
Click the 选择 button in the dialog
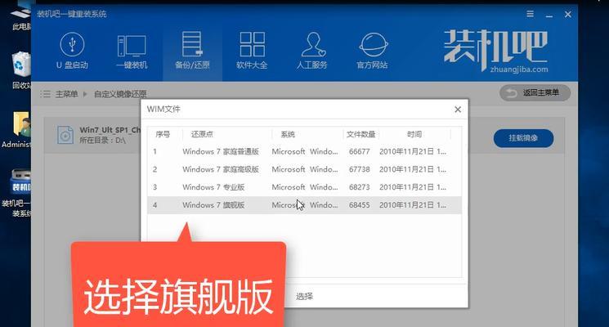point(304,297)
